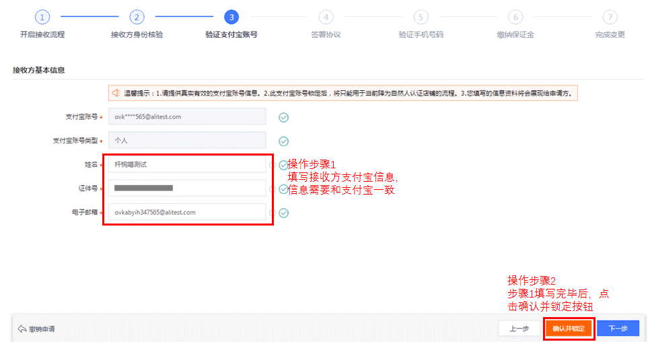Viewport: 650px width, 342px height.
Task: Click the 撤销申请 back-arrow icon
Action: point(22,329)
